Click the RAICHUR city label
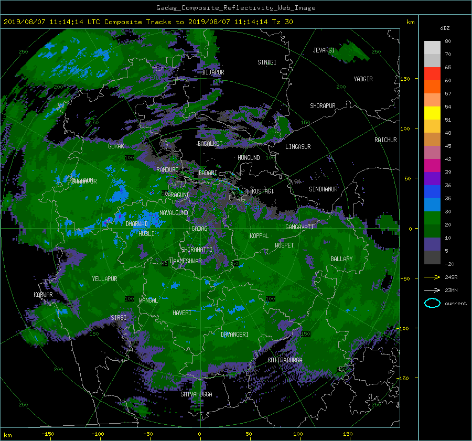472x441 pixels. (x=385, y=140)
